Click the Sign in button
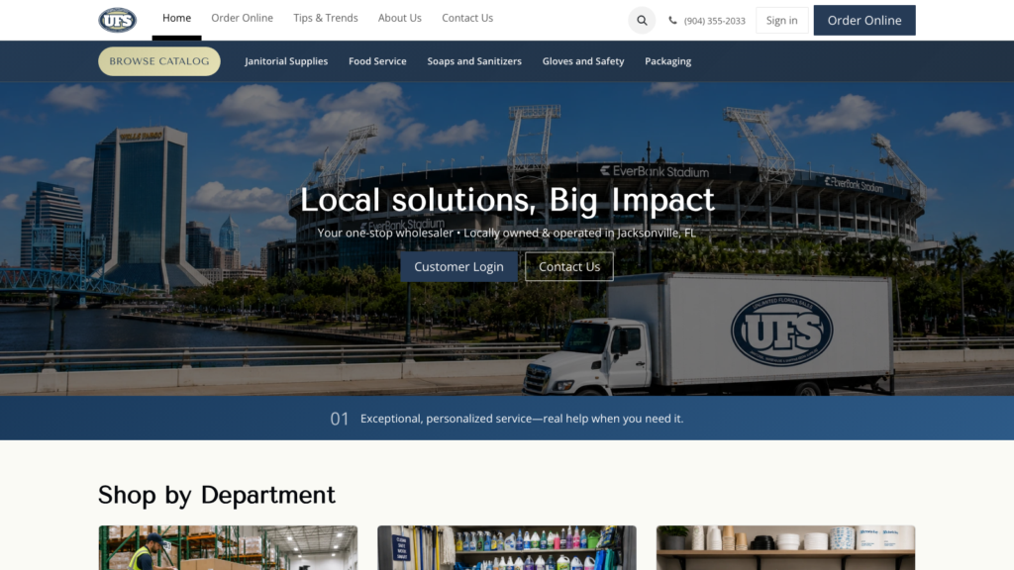This screenshot has height=570, width=1014. point(782,20)
